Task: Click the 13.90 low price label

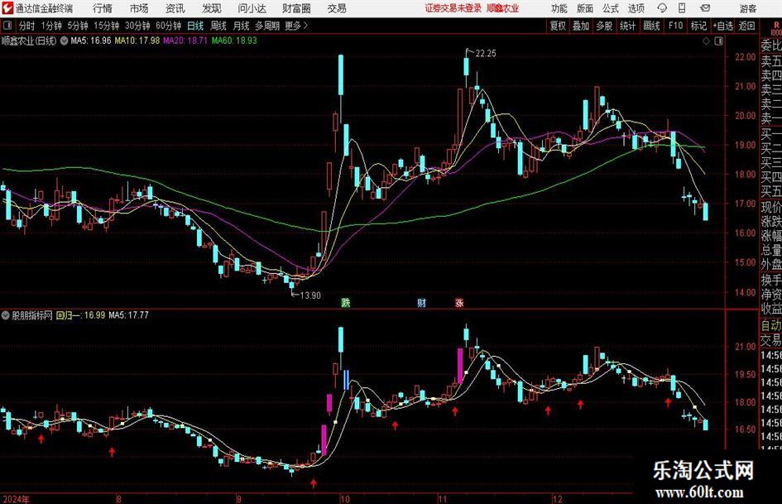Action: 310,295
